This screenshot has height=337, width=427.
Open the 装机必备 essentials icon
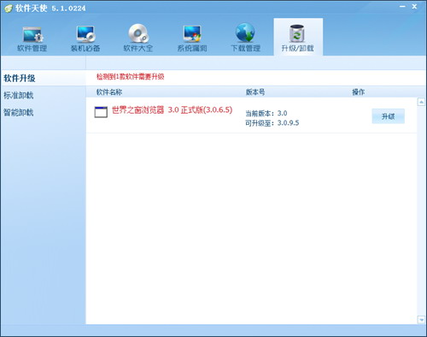point(85,34)
